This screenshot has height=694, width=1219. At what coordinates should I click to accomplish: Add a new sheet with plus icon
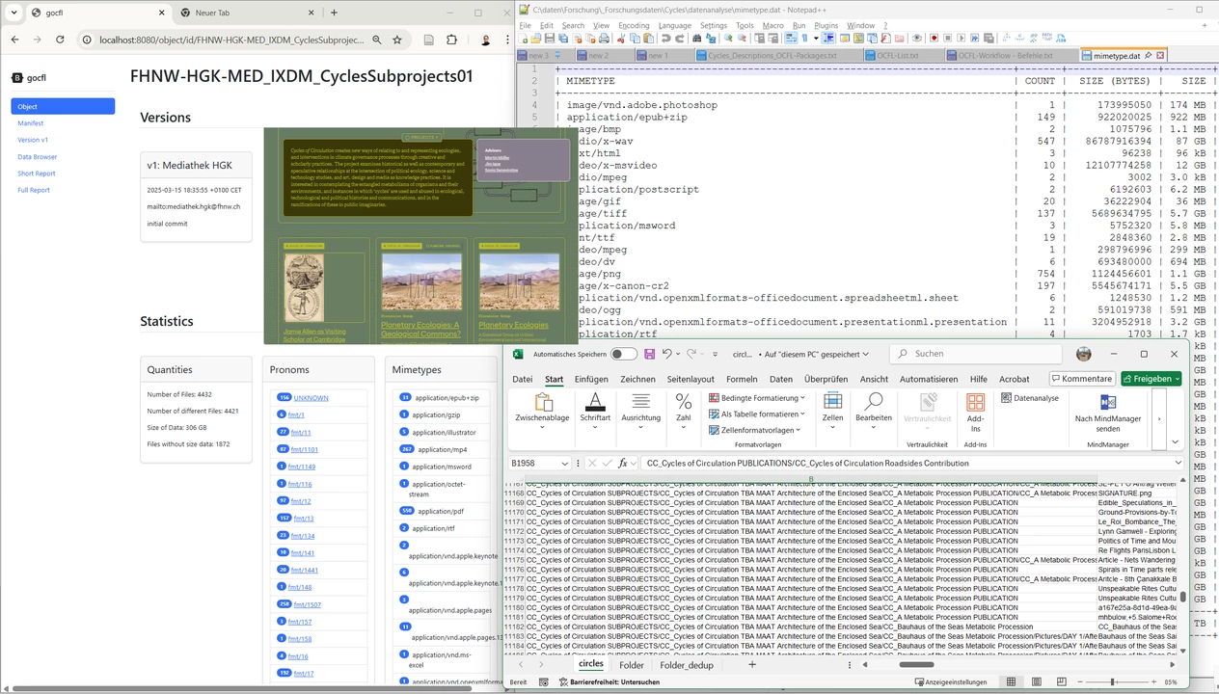click(x=752, y=665)
